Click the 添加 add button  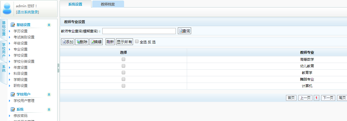coord(67,42)
